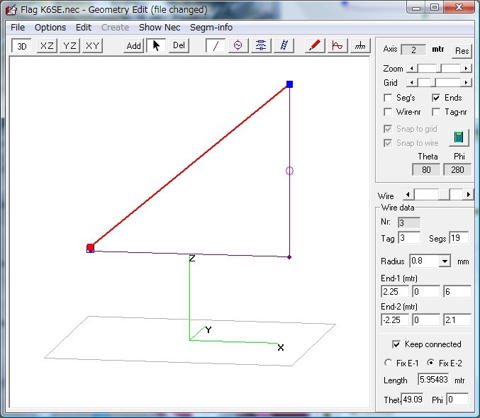This screenshot has height=418, width=480.
Task: Click the Zoom slider left arrow
Action: (412, 69)
